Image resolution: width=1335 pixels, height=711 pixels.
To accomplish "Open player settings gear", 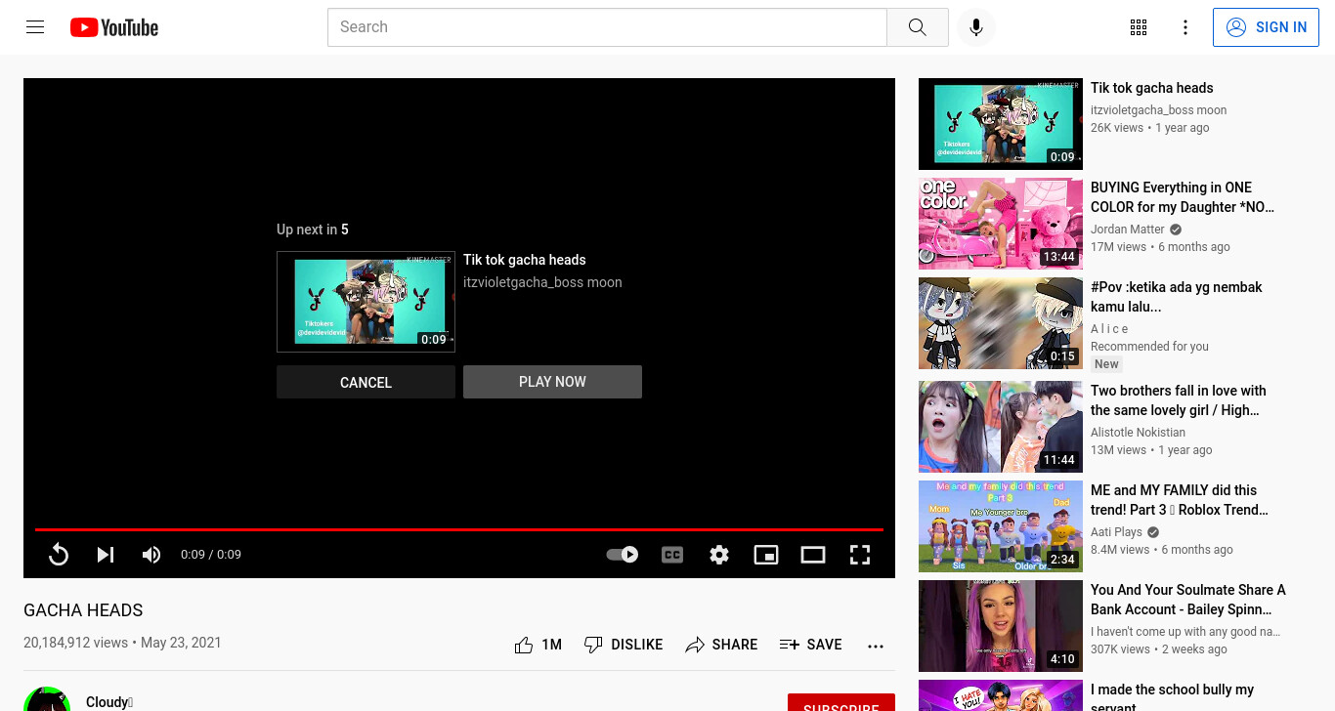I will (x=719, y=555).
